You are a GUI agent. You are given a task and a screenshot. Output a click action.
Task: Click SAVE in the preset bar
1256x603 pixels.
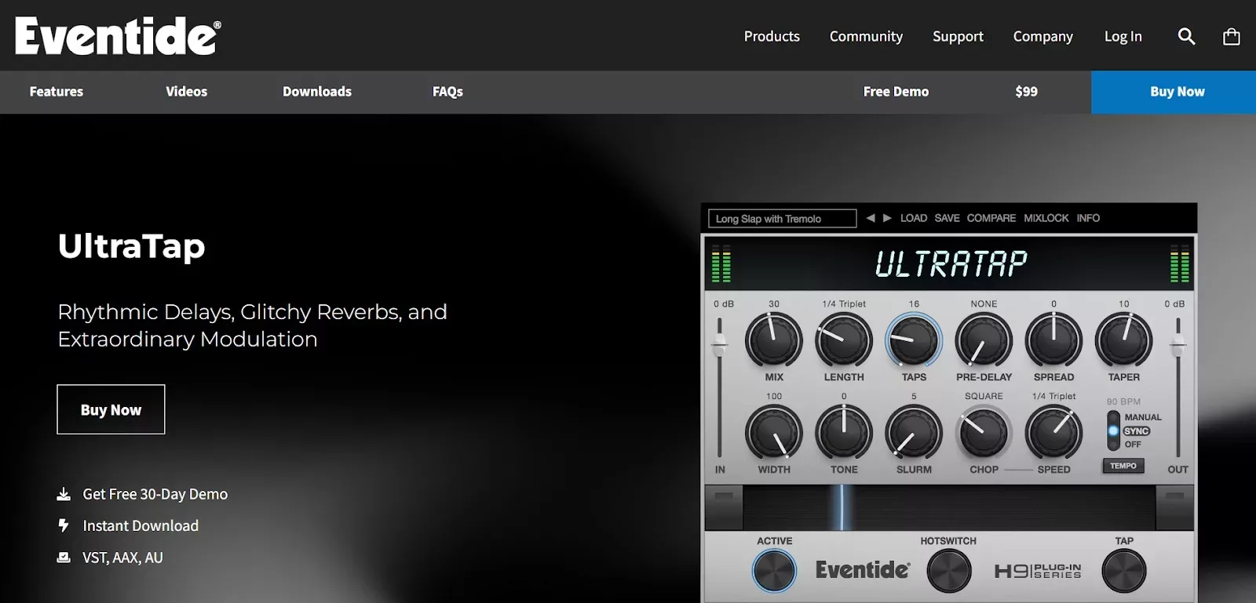[947, 218]
